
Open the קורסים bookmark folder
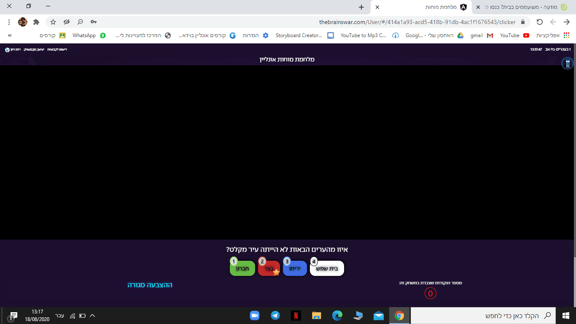pyautogui.click(x=53, y=35)
